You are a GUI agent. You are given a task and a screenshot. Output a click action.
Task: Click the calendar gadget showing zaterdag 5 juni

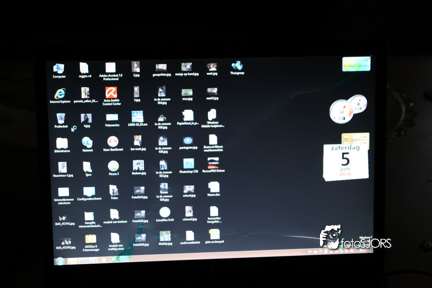[x=345, y=162]
